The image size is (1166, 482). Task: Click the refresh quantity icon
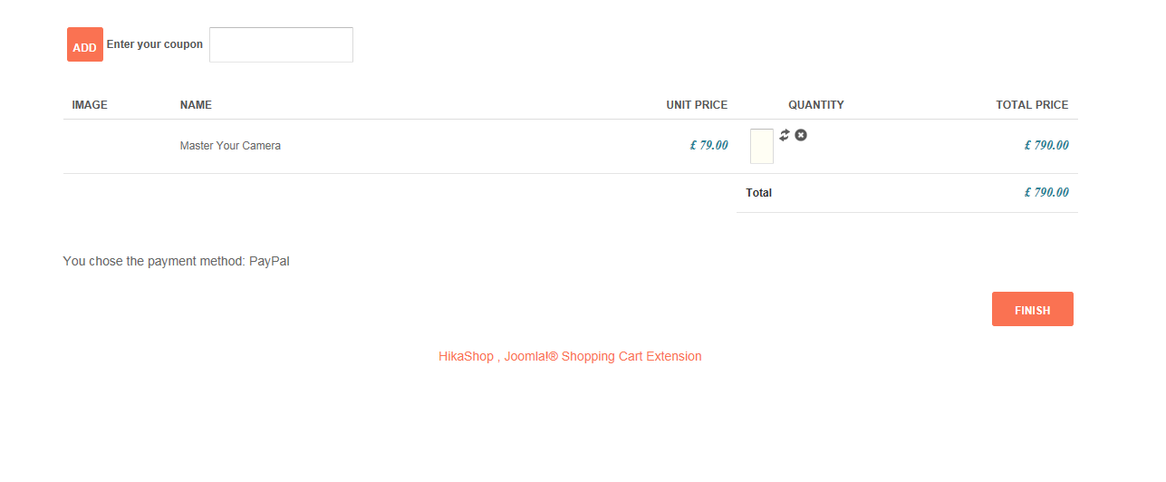[785, 135]
